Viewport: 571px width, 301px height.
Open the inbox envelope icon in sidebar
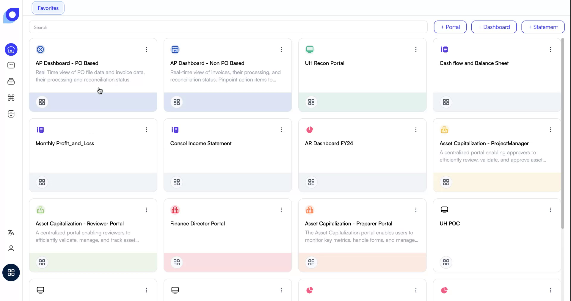[x=11, y=65]
